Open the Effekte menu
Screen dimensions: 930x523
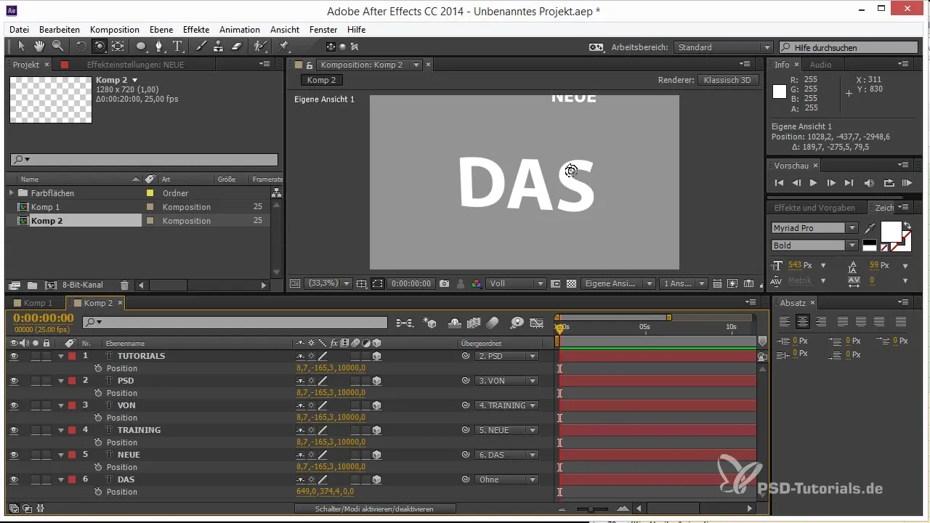(196, 30)
